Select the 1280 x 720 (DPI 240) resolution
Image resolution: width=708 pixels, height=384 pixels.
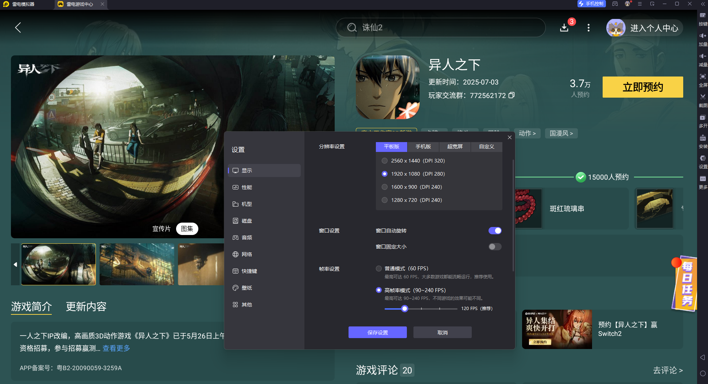[385, 200]
